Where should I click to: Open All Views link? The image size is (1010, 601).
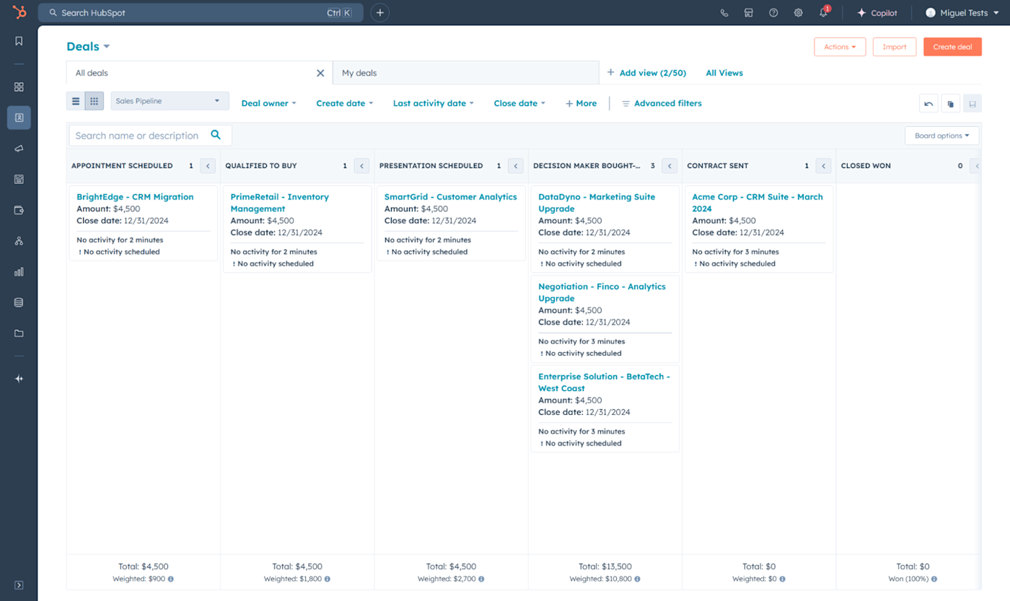click(724, 73)
